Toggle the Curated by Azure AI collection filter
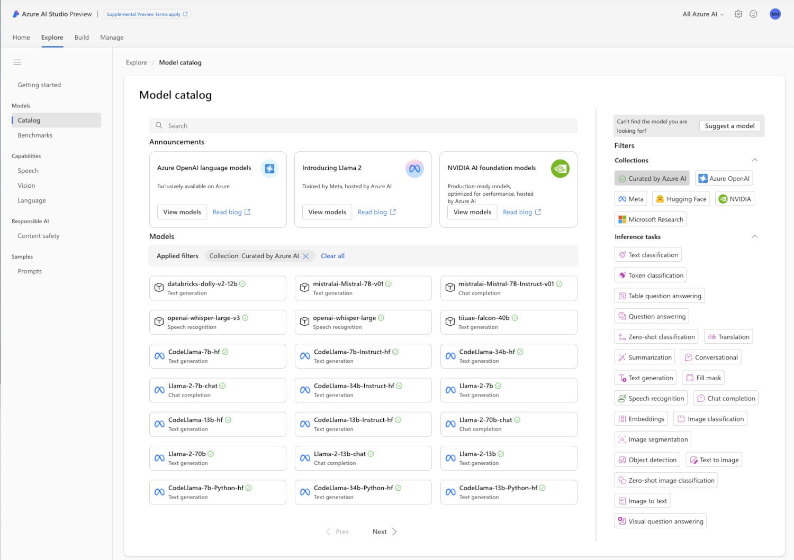 pos(652,179)
